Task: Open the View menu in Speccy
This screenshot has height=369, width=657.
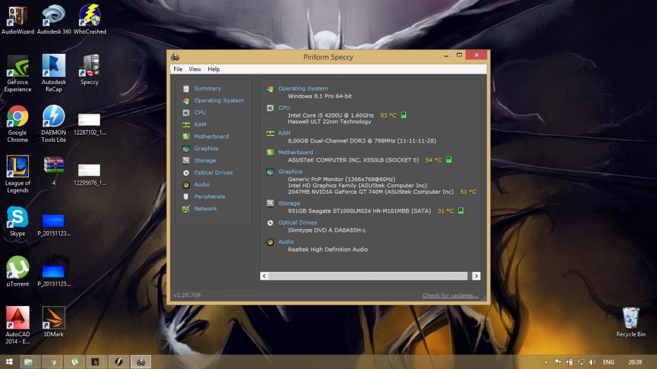Action: point(195,69)
